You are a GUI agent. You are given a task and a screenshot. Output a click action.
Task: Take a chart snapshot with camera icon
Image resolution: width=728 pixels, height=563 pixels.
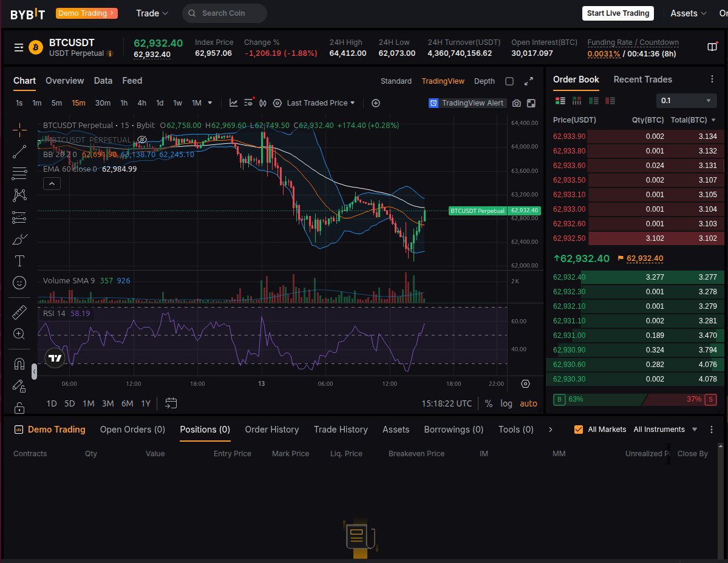click(x=516, y=103)
